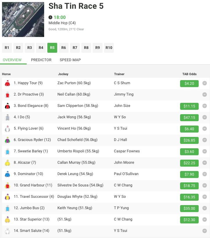Bet on Sweetie Barley at $3.60 odds
The height and width of the screenshot is (238, 210).
pyautogui.click(x=189, y=151)
